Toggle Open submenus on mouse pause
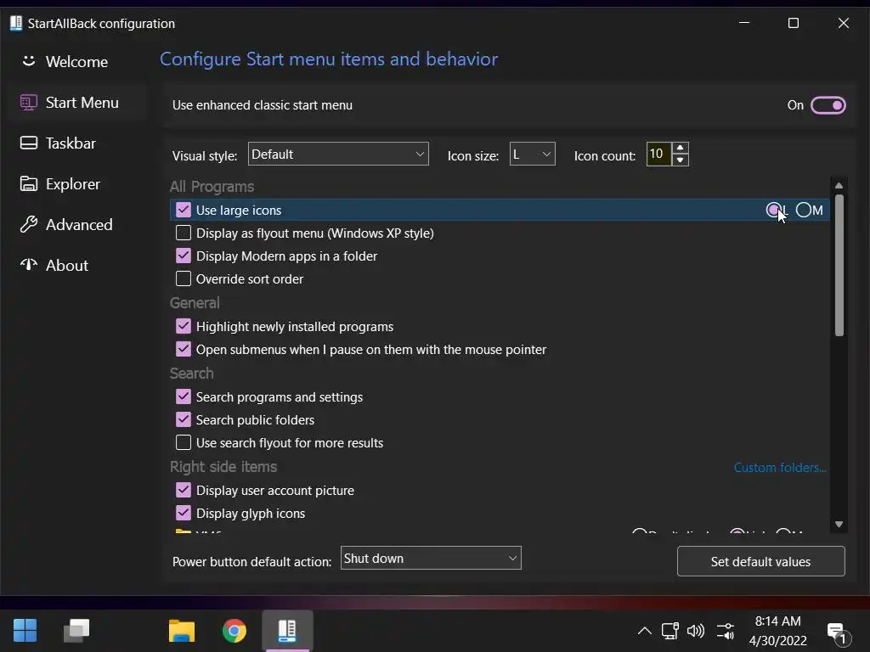Viewport: 870px width, 652px height. pyautogui.click(x=184, y=349)
